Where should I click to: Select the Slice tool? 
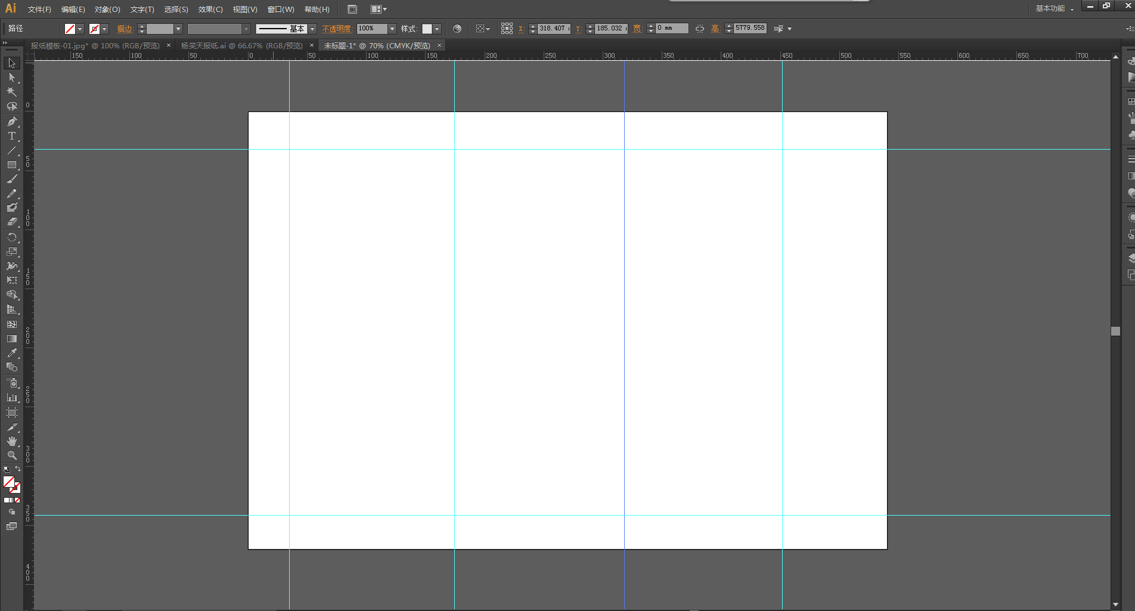point(12,427)
